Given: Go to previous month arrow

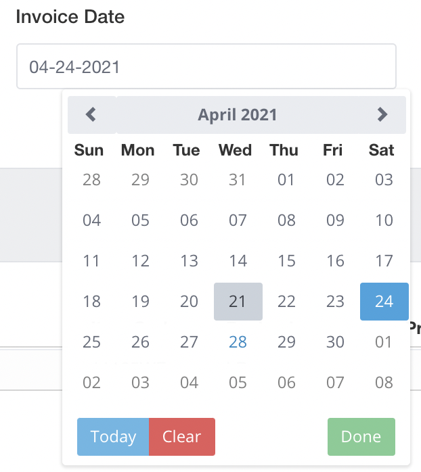Looking at the screenshot, I should point(91,115).
